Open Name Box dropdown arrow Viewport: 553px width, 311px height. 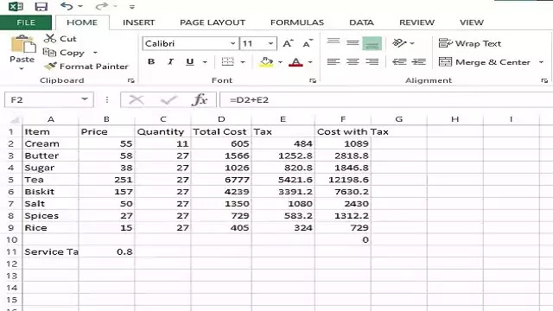point(85,99)
